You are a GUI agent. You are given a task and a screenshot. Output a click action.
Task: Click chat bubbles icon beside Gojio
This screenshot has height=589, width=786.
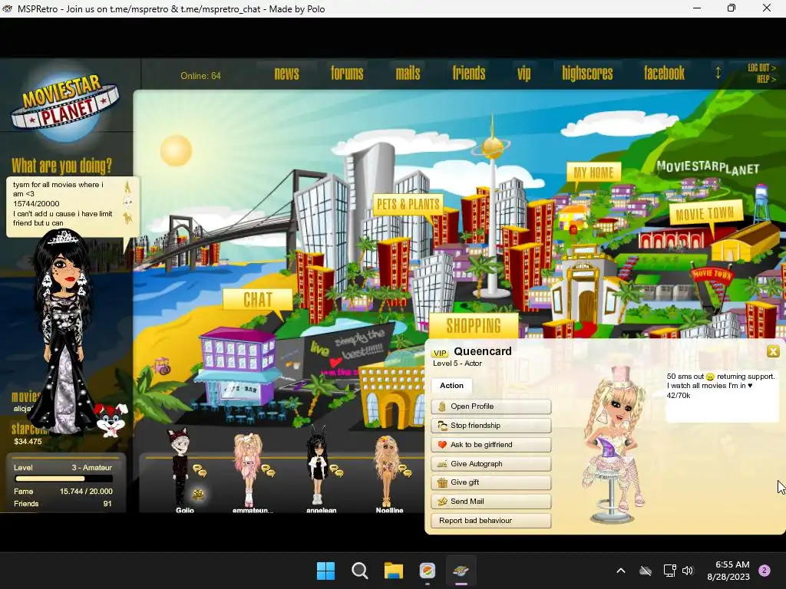(200, 471)
